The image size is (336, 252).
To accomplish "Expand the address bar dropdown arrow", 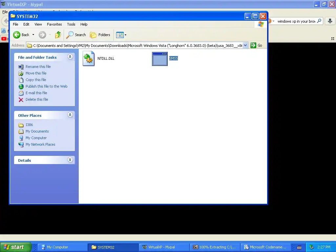I will 245,45.
